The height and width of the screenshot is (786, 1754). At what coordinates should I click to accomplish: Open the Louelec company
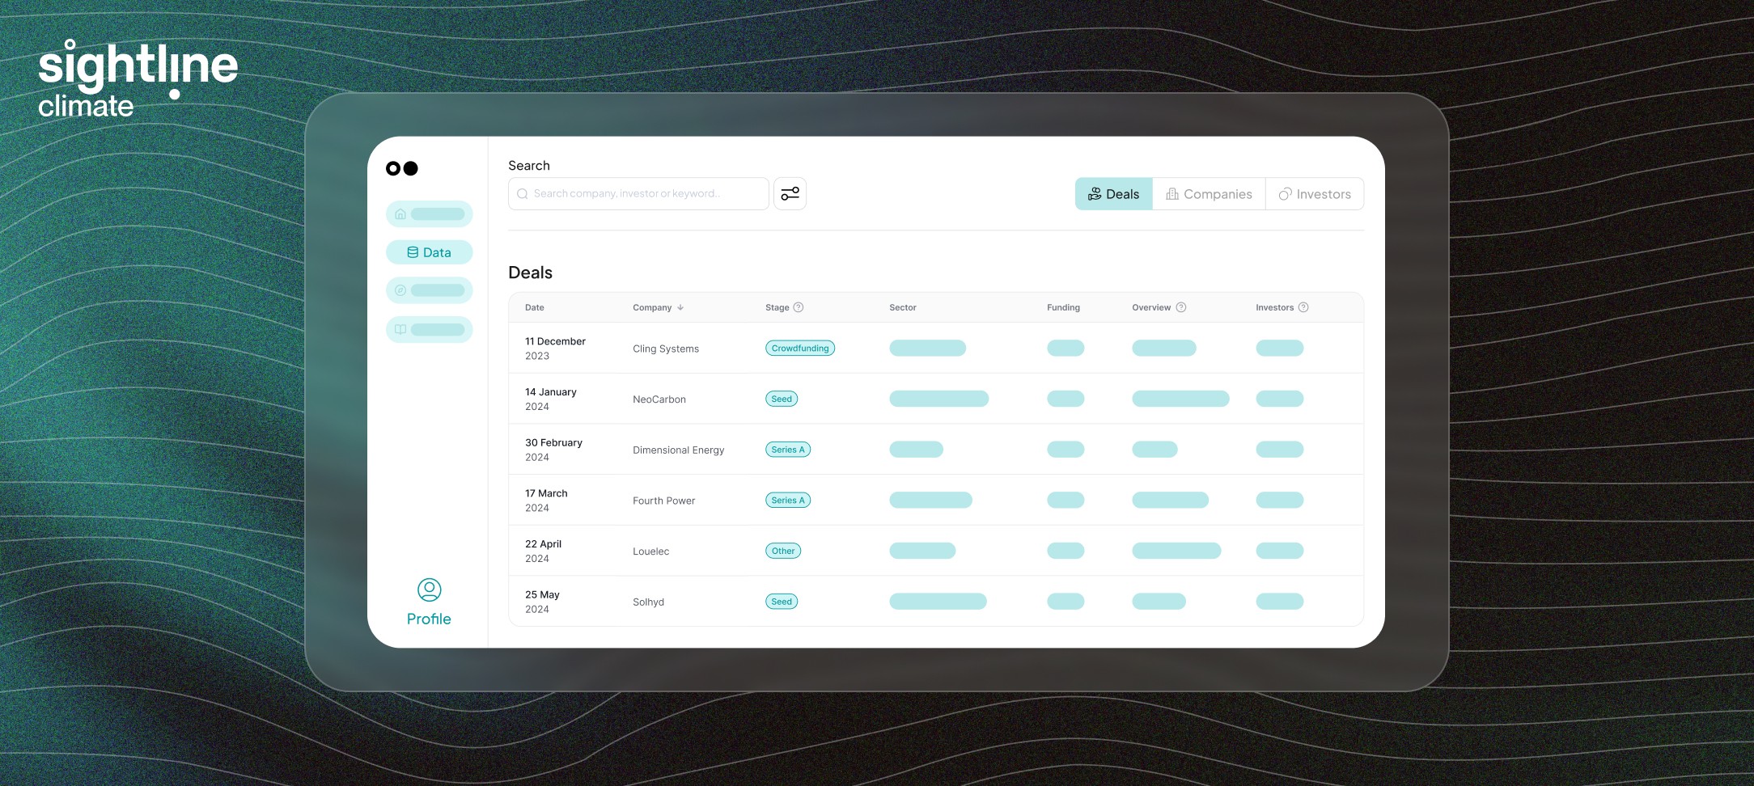pos(651,551)
